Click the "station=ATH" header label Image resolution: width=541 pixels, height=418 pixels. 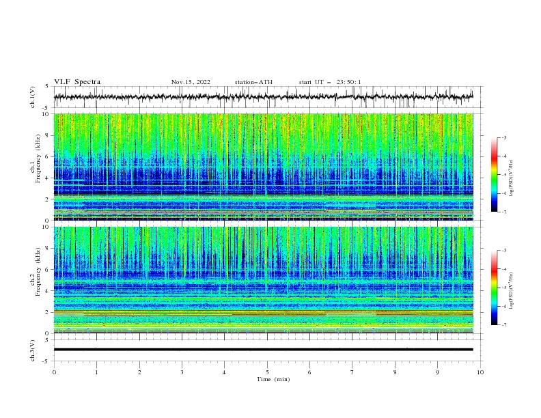click(253, 82)
